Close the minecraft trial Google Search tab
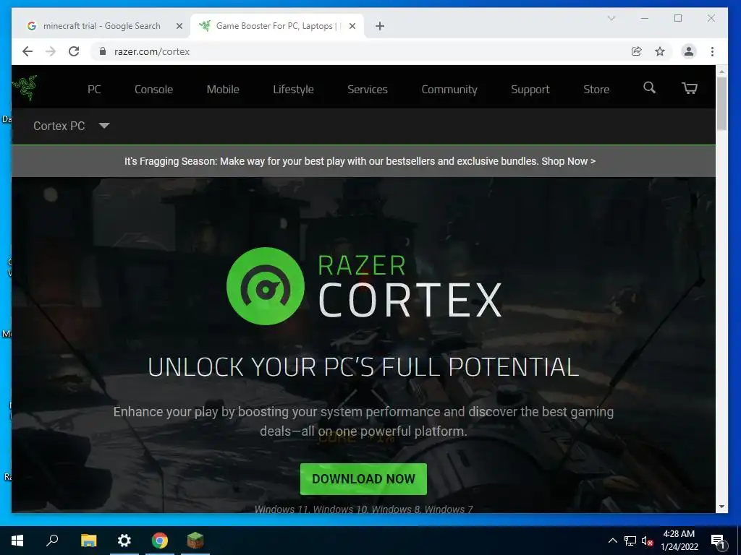Viewport: 741px width, 555px height. (x=179, y=26)
